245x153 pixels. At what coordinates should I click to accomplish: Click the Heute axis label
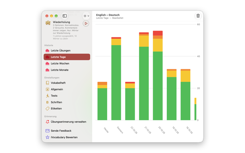(106, 130)
